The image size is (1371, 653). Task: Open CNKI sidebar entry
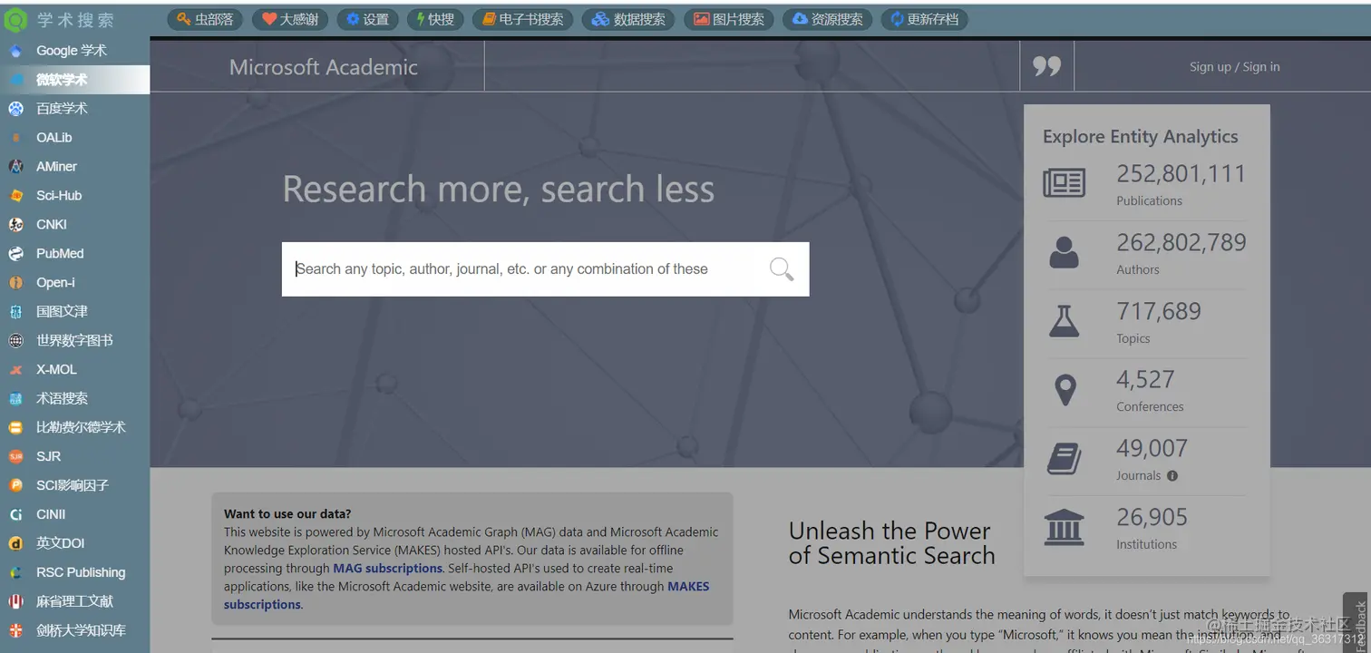pyautogui.click(x=74, y=225)
